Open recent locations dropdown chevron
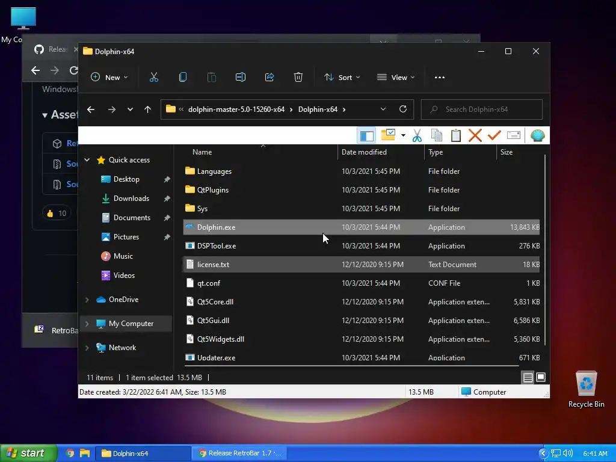The image size is (616, 462). (x=130, y=109)
